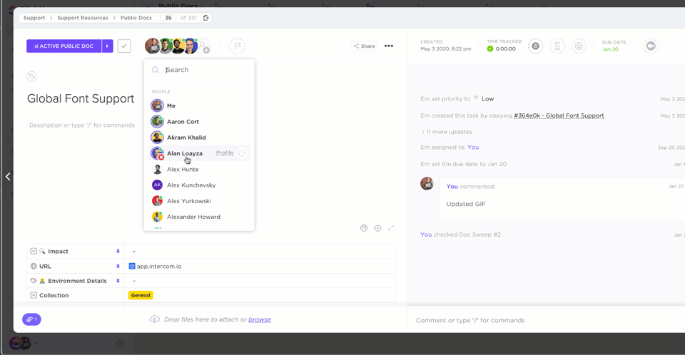Click the sync icon next to Profile
This screenshot has width=685, height=355.
[x=241, y=153]
